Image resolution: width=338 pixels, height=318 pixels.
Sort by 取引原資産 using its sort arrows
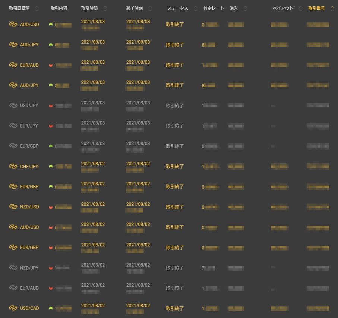pos(37,9)
